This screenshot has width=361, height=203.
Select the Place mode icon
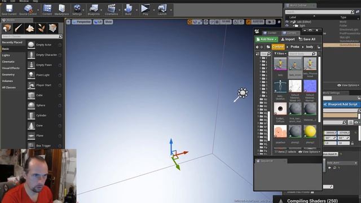click(7, 28)
